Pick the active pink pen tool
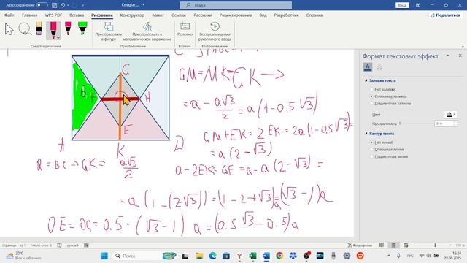Image resolution: width=467 pixels, height=263 pixels. click(x=53, y=30)
